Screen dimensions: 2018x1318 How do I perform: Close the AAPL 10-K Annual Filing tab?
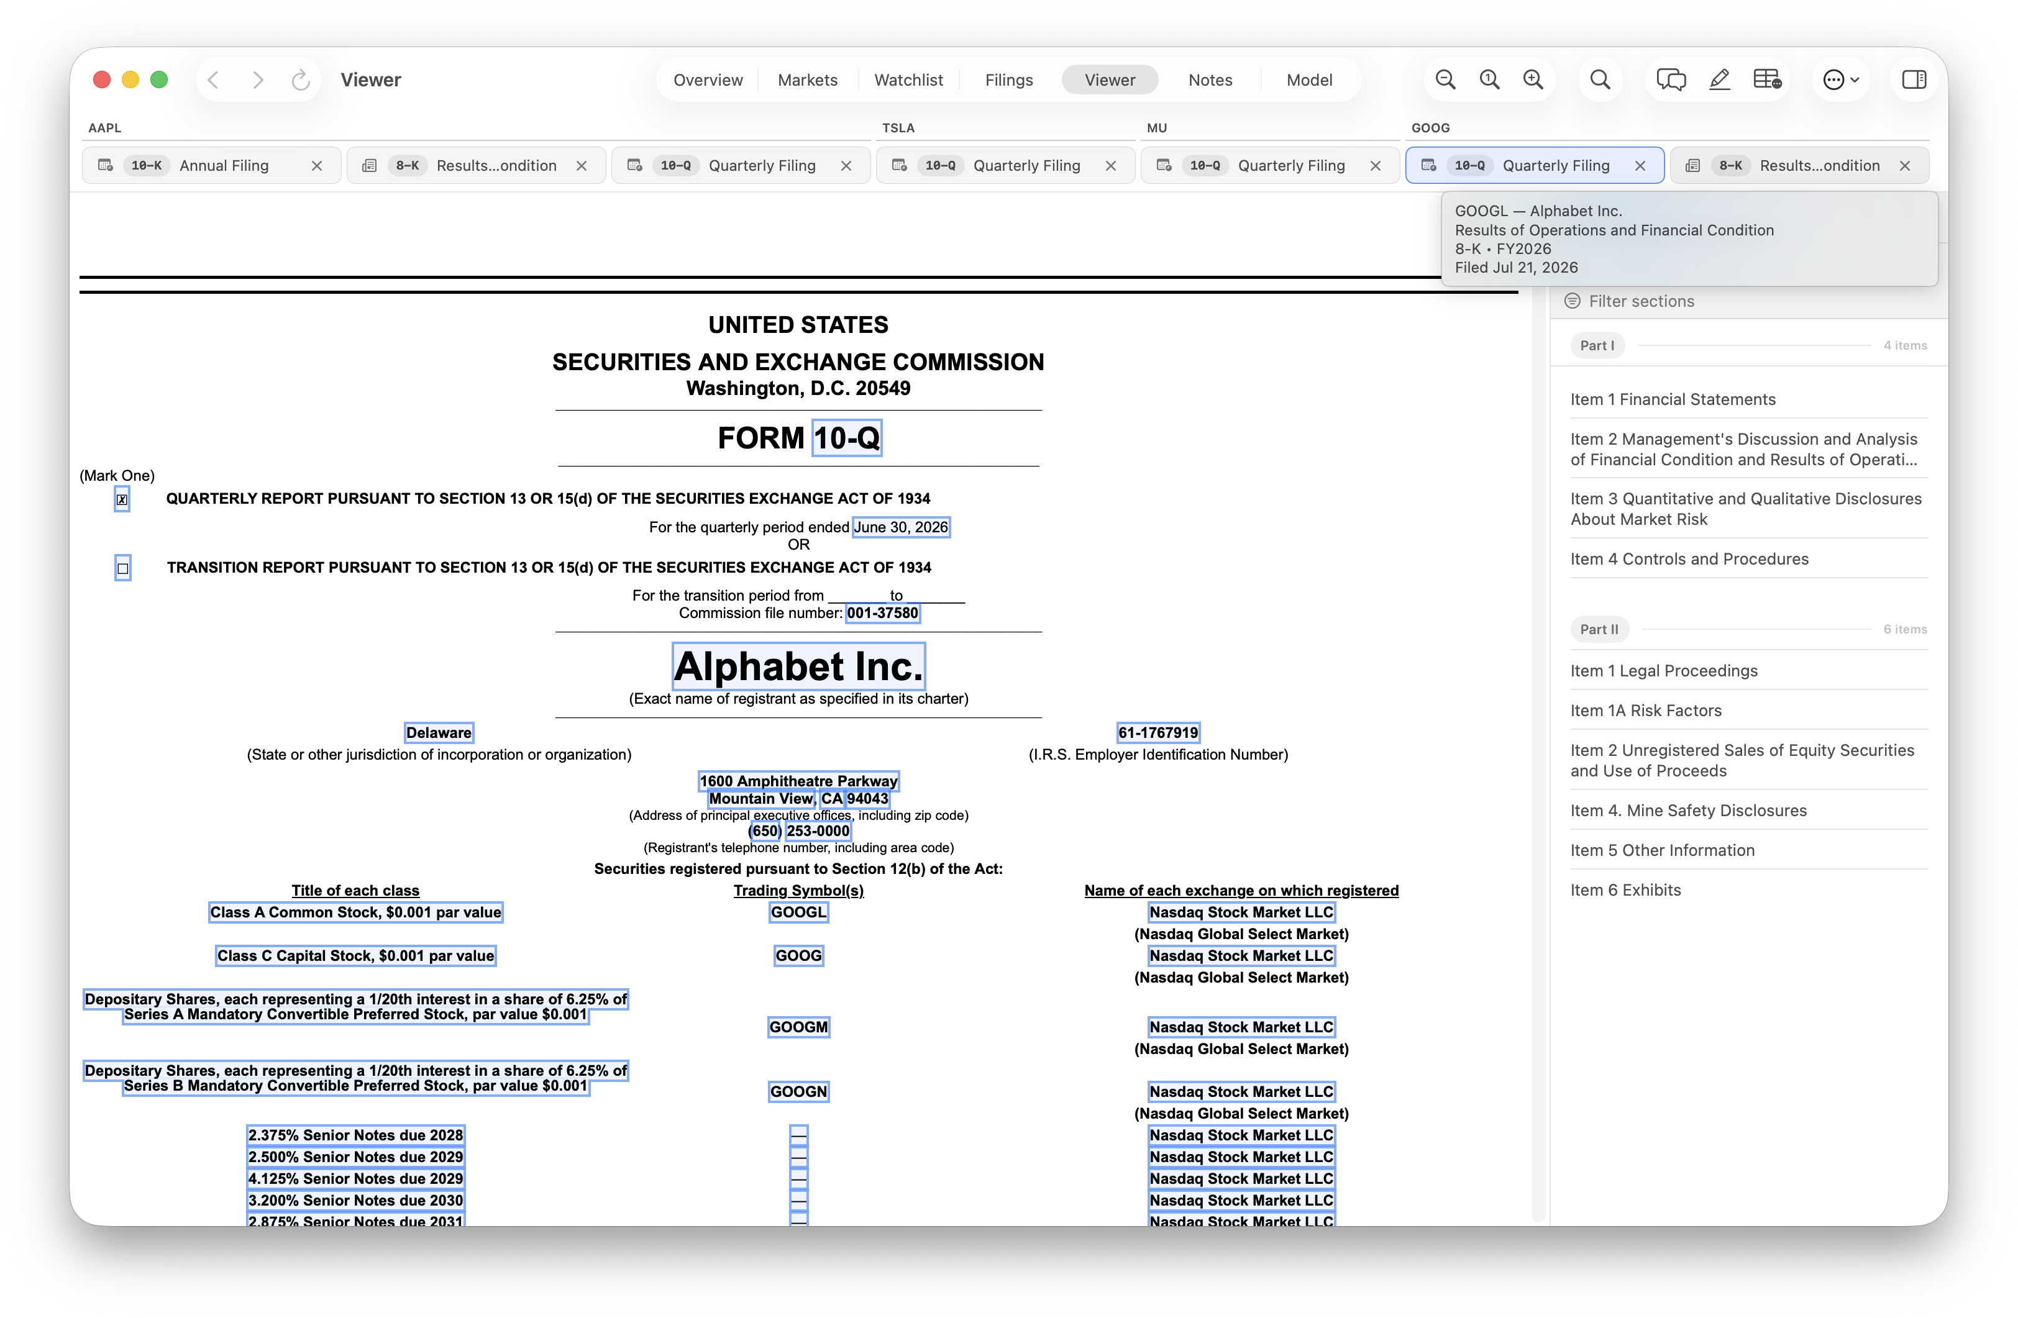[x=317, y=166]
